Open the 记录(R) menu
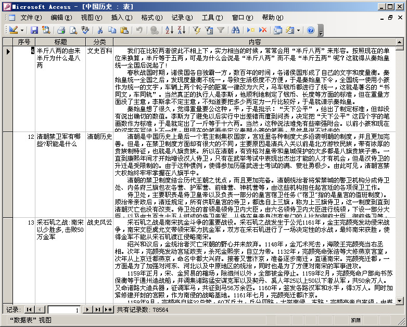The width and height of the screenshot is (407, 327). [x=182, y=18]
